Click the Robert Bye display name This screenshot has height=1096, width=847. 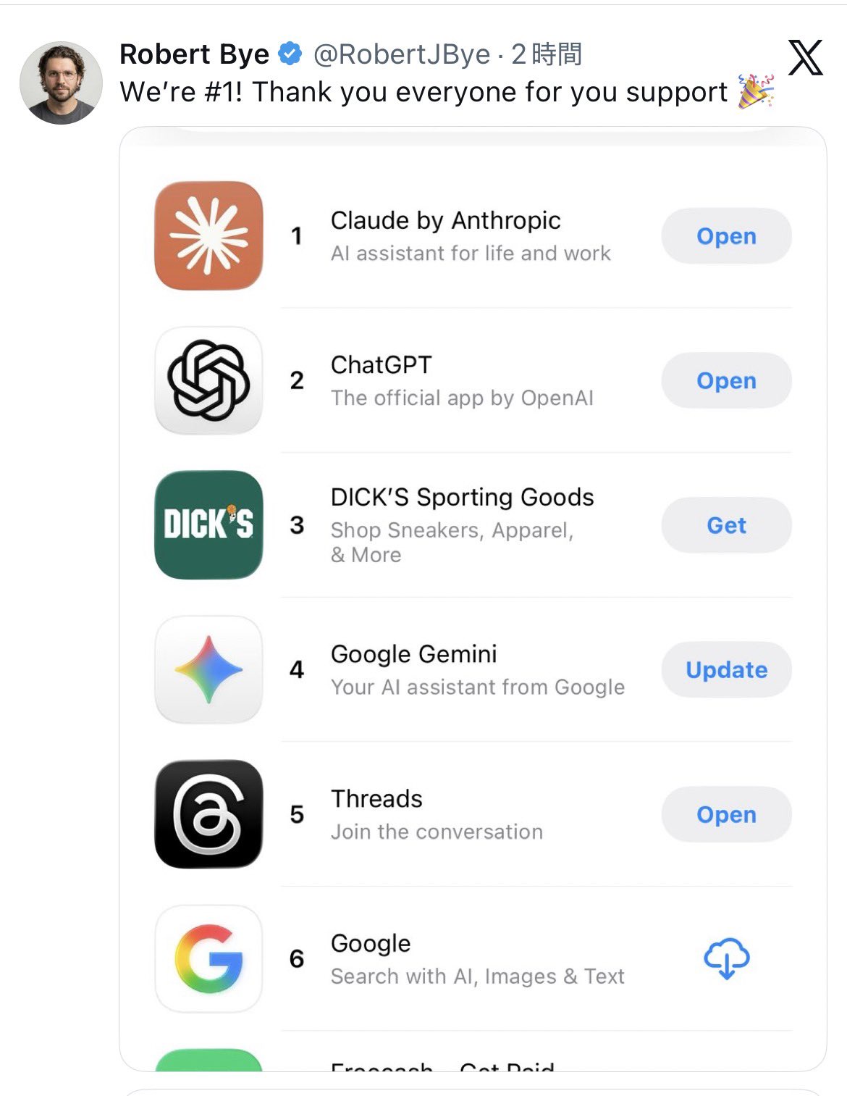point(194,54)
